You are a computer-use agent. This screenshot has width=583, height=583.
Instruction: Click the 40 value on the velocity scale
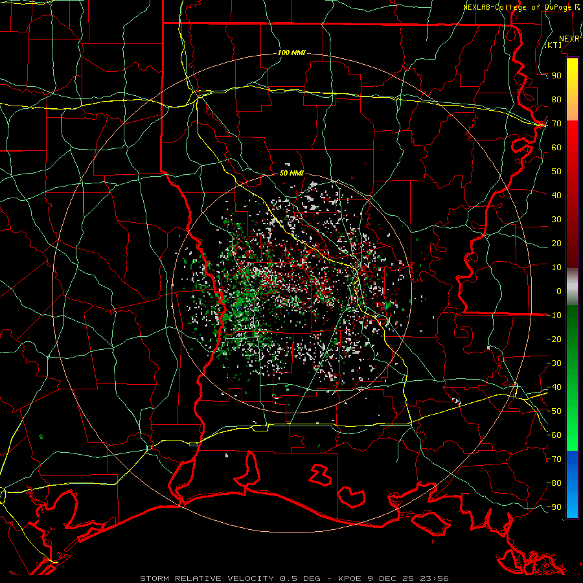click(x=556, y=196)
